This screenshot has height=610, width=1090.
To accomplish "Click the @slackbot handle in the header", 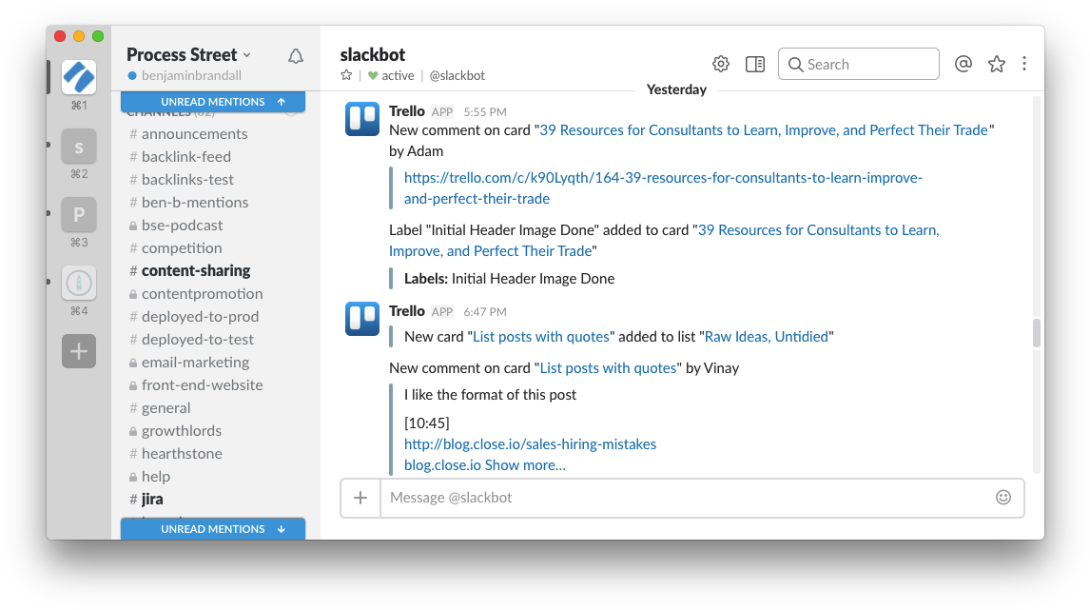I will tap(457, 75).
